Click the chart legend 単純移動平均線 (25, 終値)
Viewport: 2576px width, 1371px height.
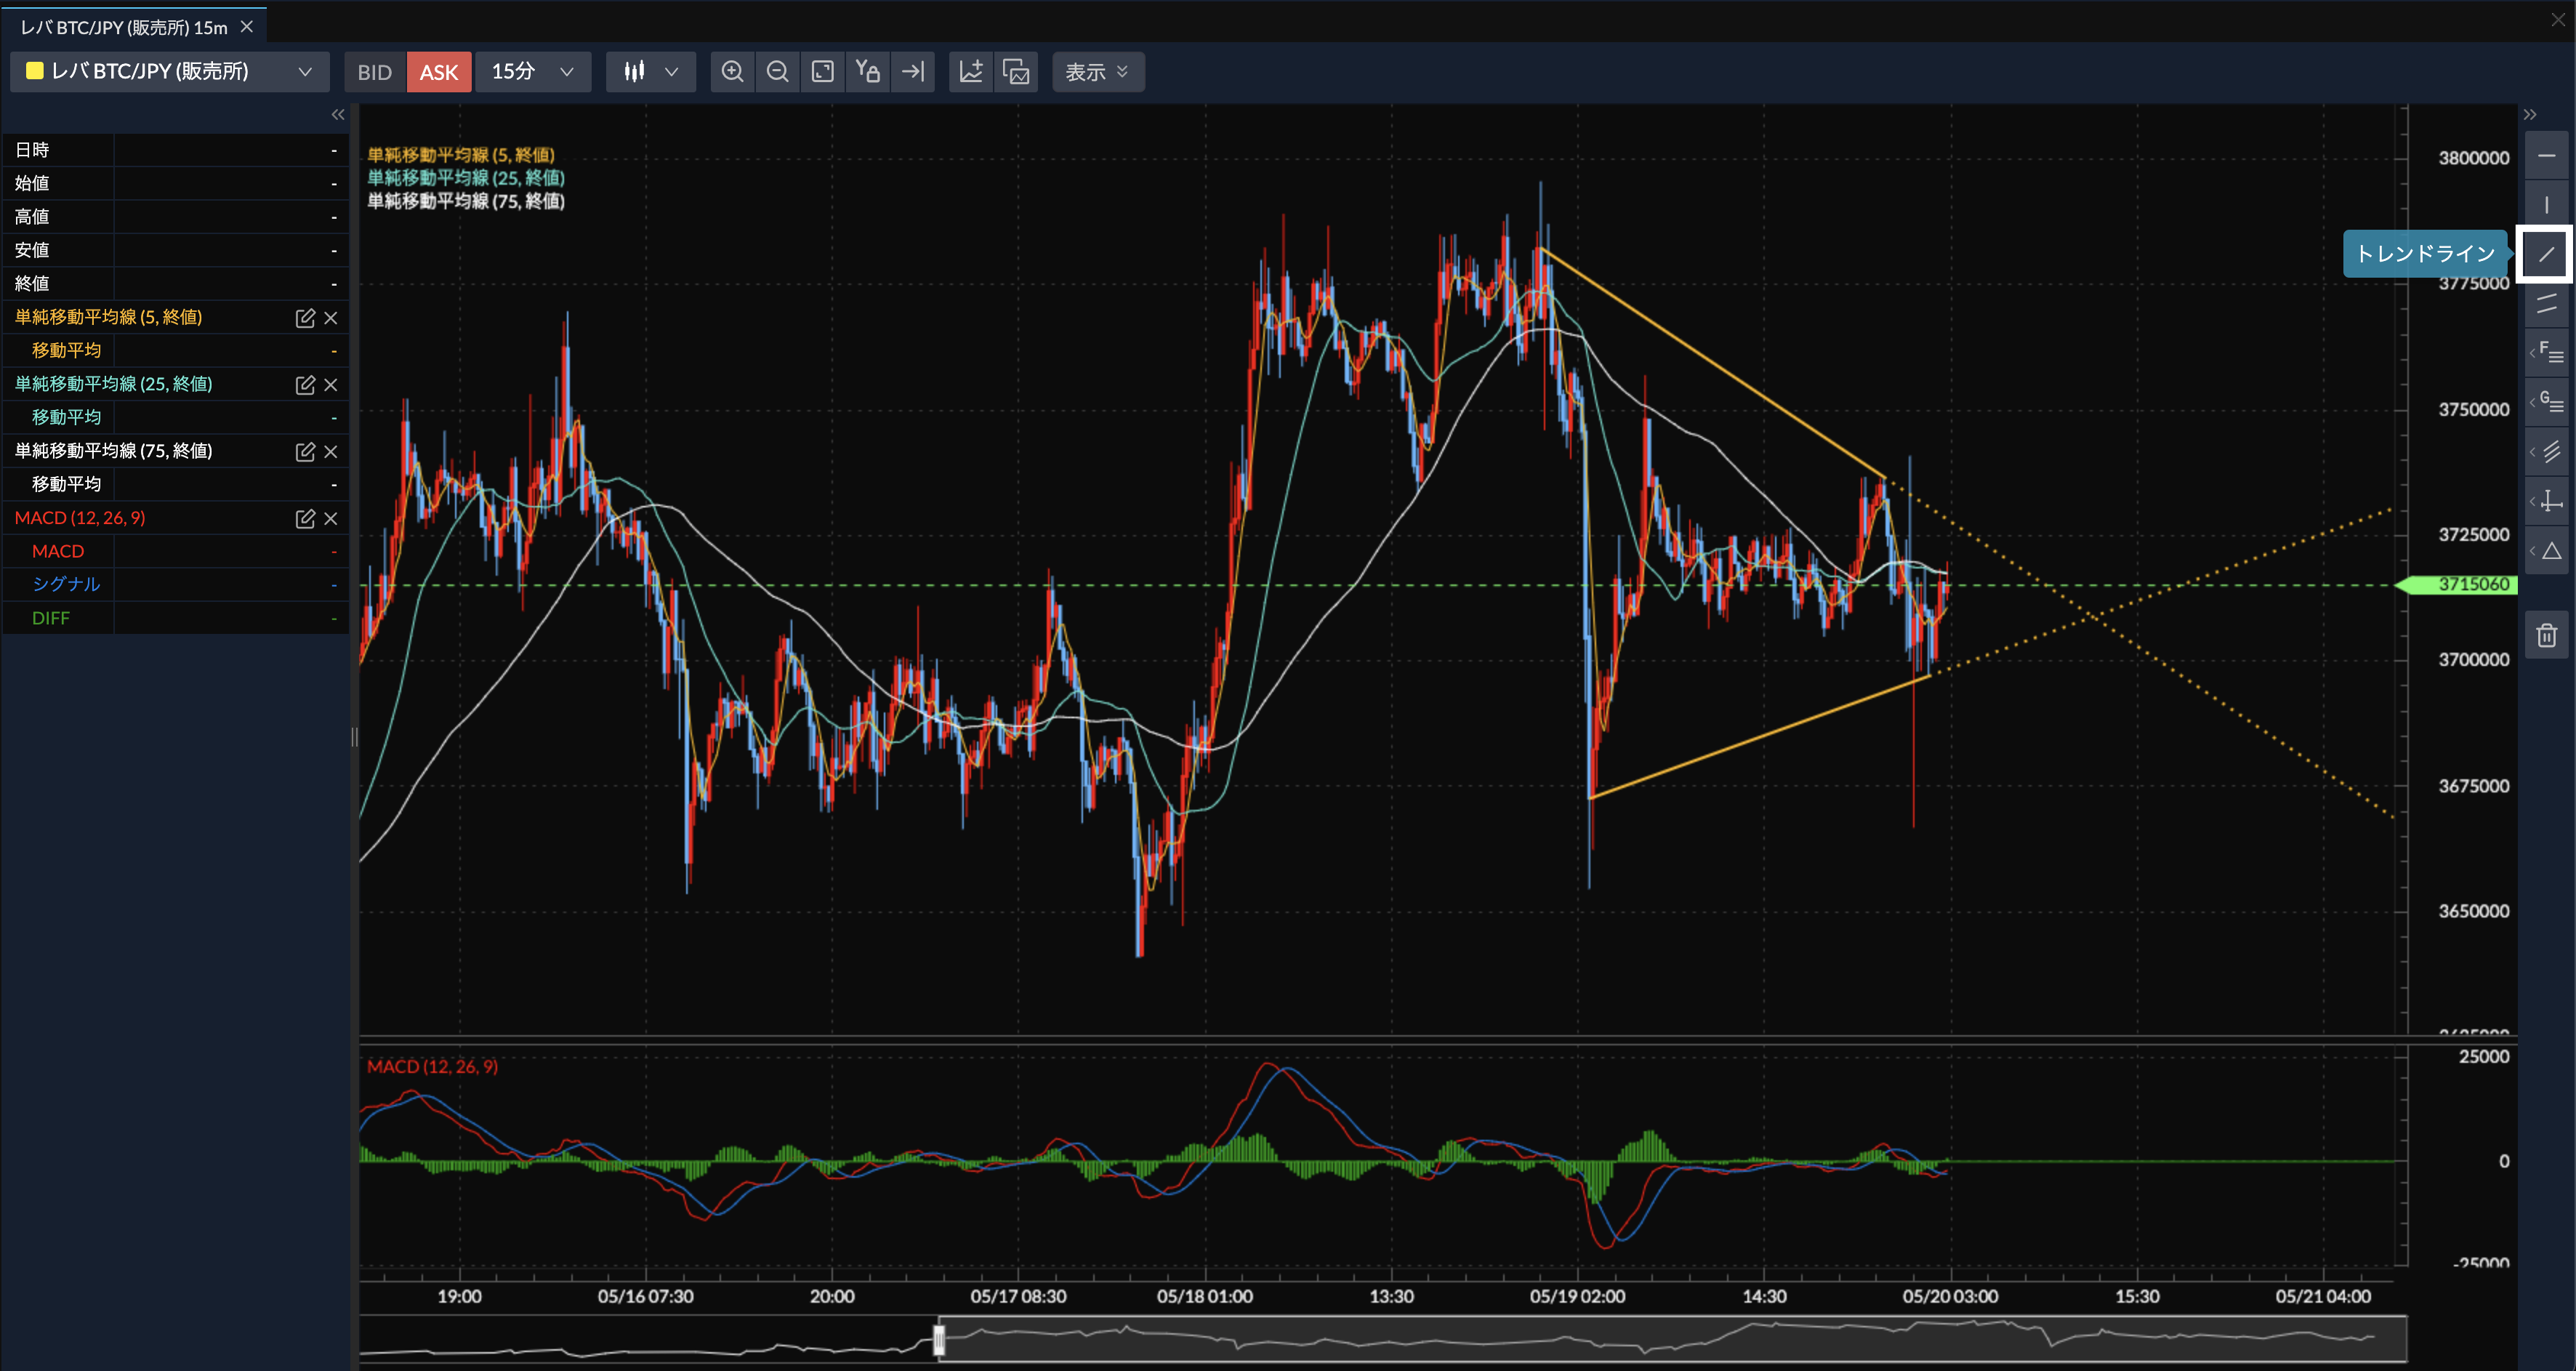click(466, 178)
